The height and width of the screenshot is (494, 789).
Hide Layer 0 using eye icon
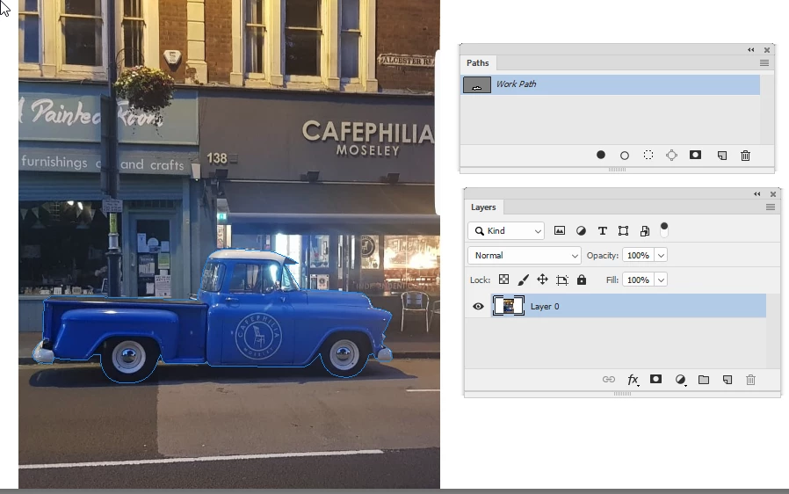478,306
